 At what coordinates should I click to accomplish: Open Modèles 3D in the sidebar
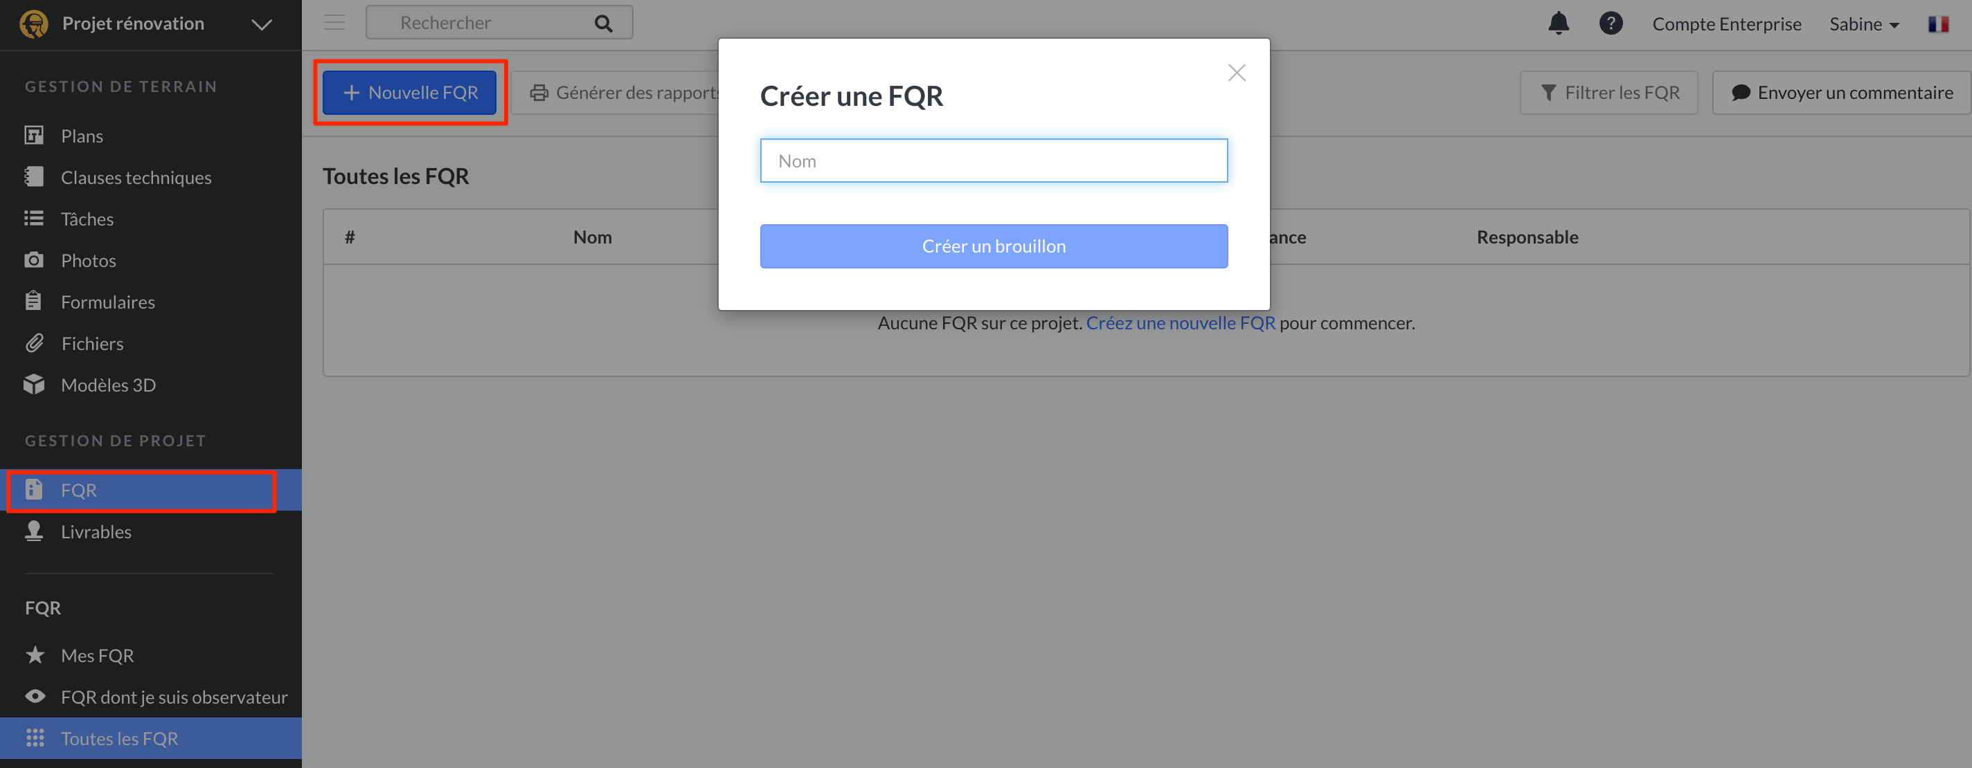click(x=151, y=385)
